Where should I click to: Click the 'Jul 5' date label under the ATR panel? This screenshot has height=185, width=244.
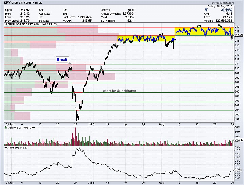(x=91, y=183)
